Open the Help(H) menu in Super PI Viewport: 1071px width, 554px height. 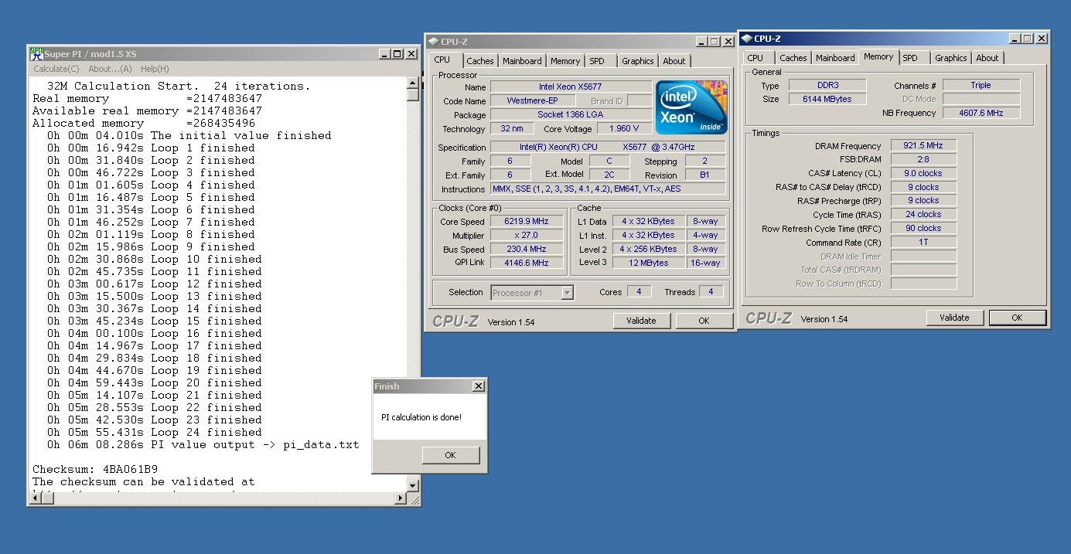(x=155, y=69)
